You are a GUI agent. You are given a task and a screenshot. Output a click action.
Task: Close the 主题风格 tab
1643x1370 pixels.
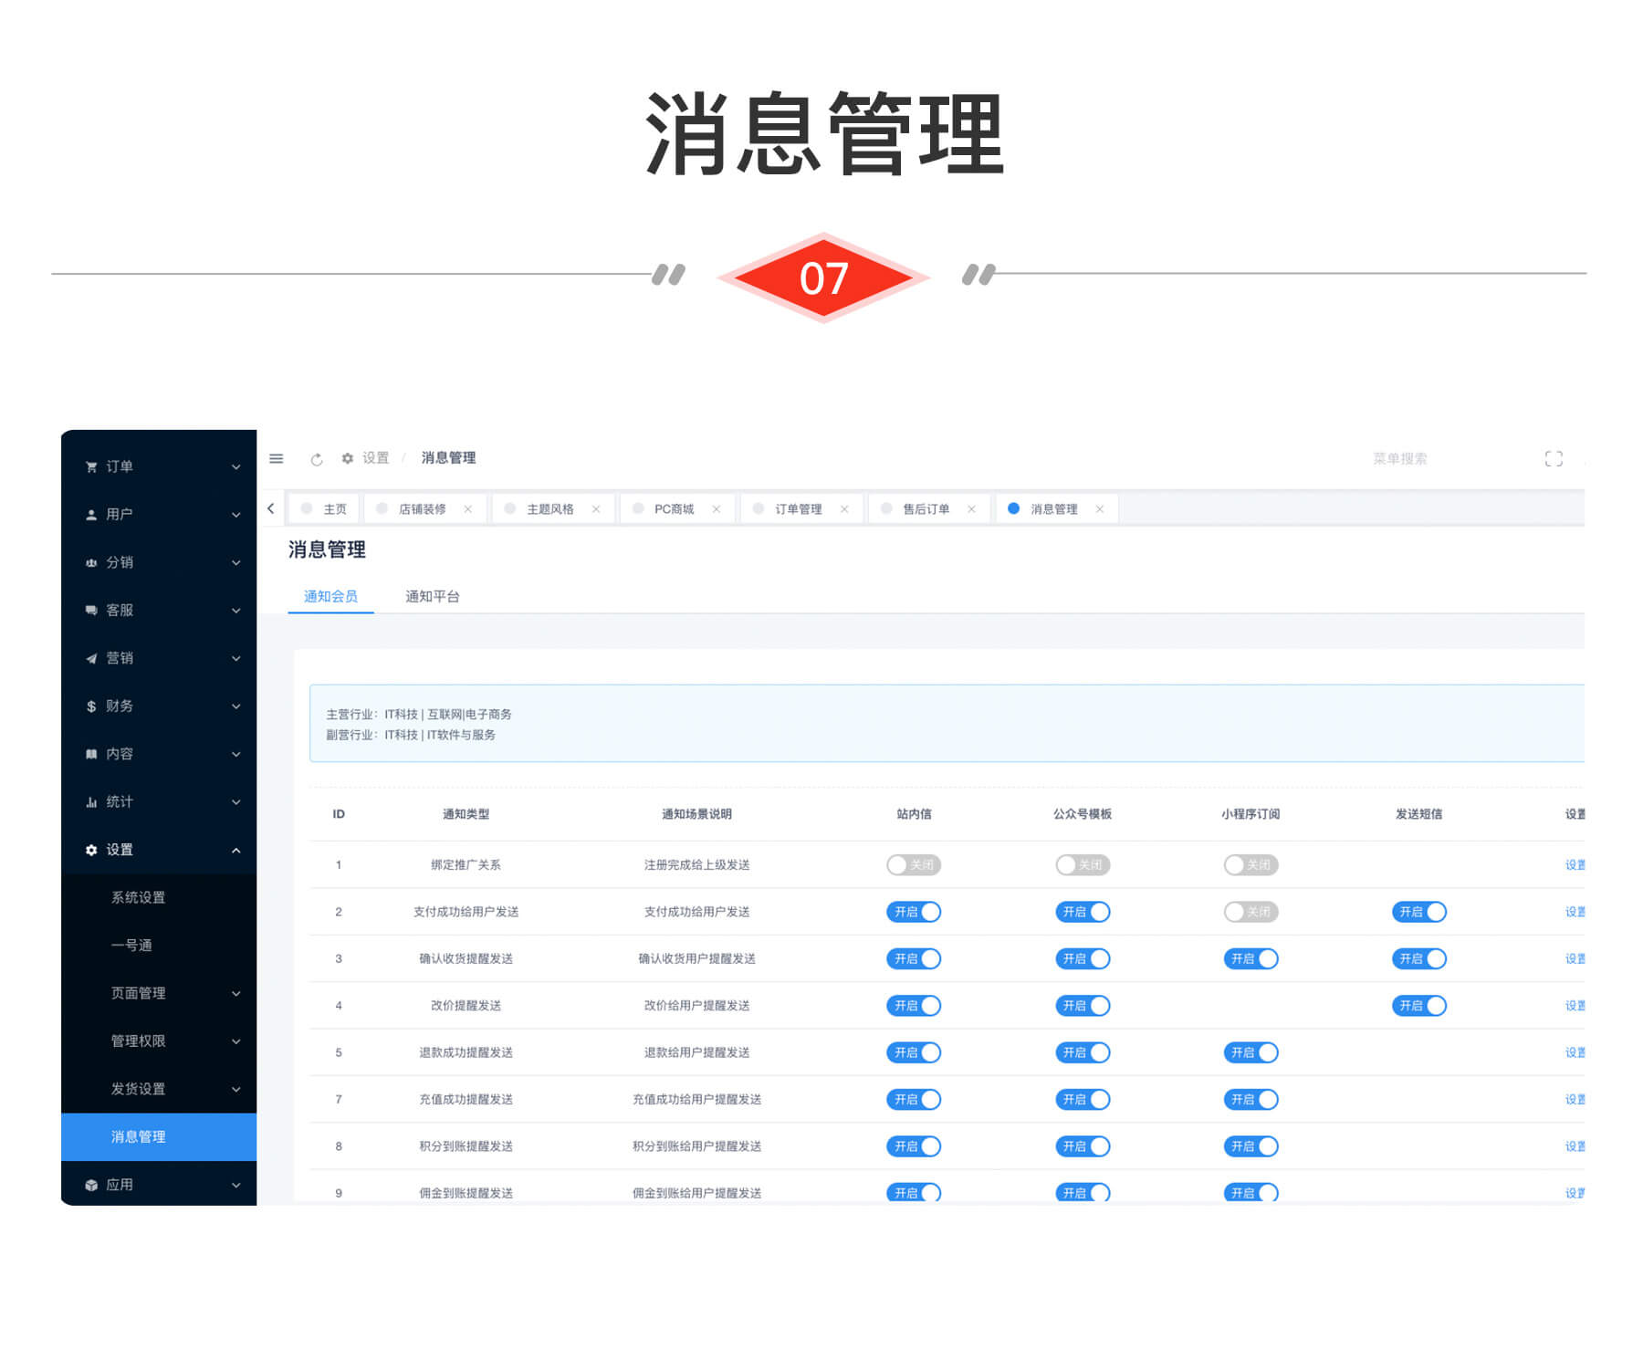596,508
